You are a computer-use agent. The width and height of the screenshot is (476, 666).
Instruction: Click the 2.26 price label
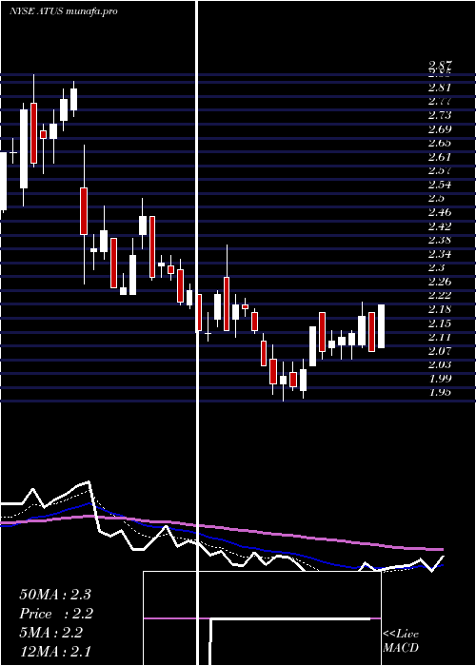click(440, 282)
